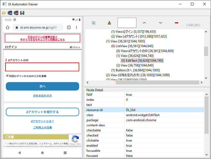Click the red-bordered security notice link
The height and width of the screenshot is (159, 211).
click(x=42, y=38)
